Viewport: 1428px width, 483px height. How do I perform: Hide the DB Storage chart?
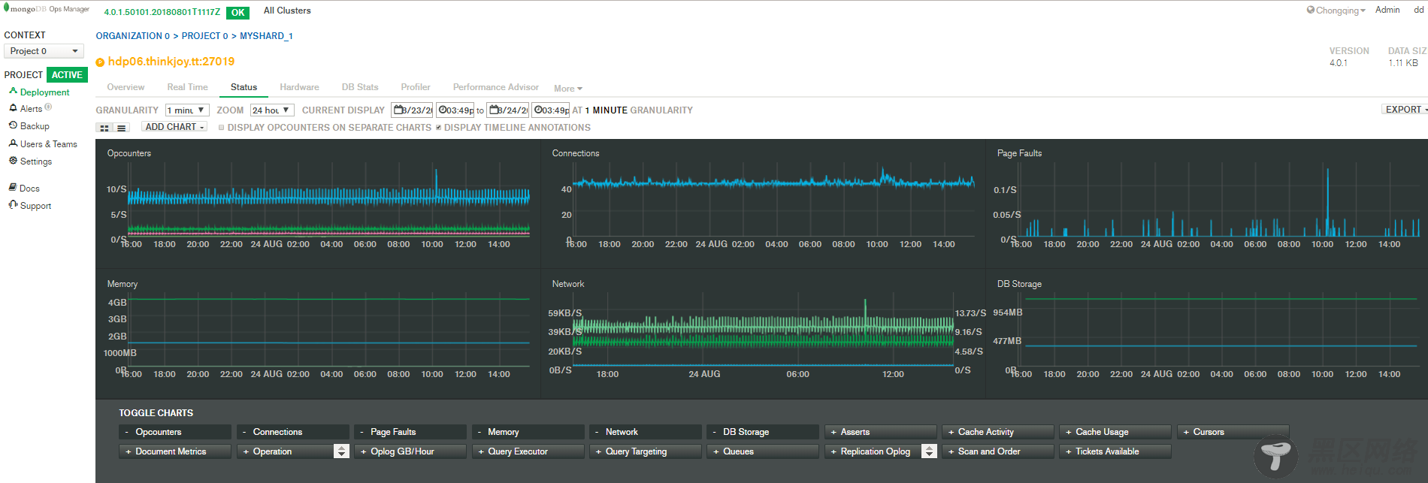[x=763, y=432]
